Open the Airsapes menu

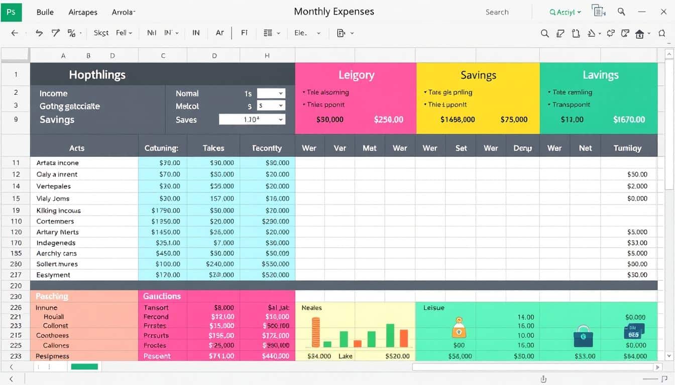coord(82,12)
